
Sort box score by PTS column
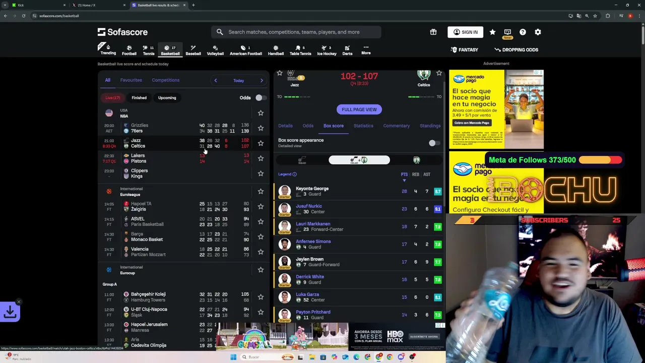tap(404, 175)
